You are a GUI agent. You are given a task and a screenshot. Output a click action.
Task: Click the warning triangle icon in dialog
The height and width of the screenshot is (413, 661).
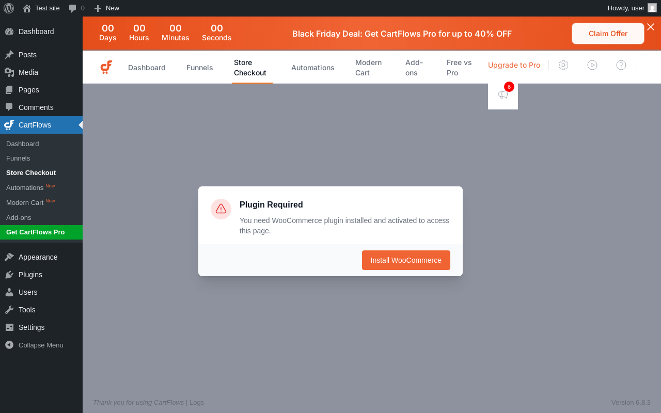click(x=221, y=209)
